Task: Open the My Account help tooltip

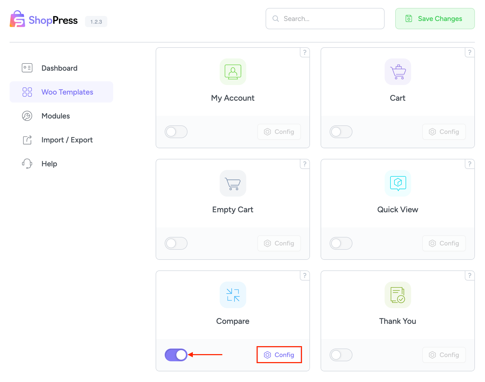Action: tap(305, 52)
